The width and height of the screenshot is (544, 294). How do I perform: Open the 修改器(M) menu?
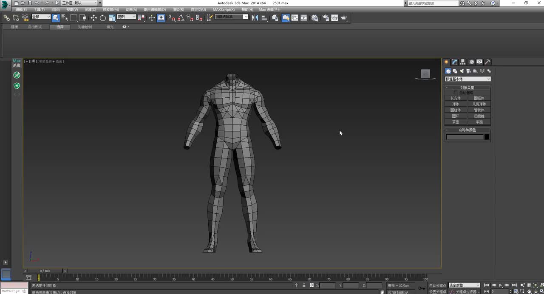(110, 9)
